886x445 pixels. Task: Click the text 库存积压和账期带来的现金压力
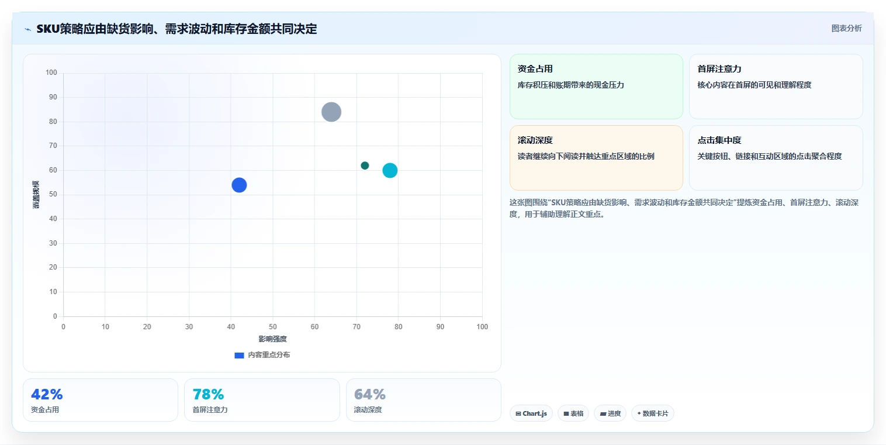pos(571,85)
